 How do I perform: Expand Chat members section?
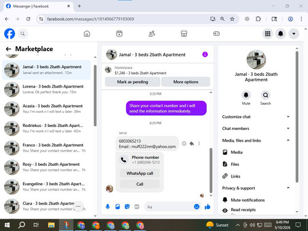[256, 128]
